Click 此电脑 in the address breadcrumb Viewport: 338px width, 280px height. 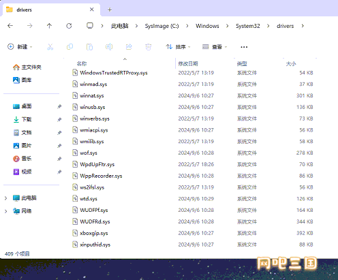tap(120, 26)
